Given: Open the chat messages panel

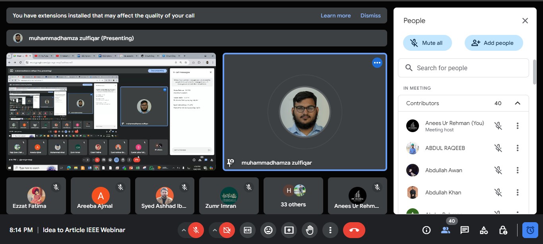Looking at the screenshot, I should coord(464,230).
